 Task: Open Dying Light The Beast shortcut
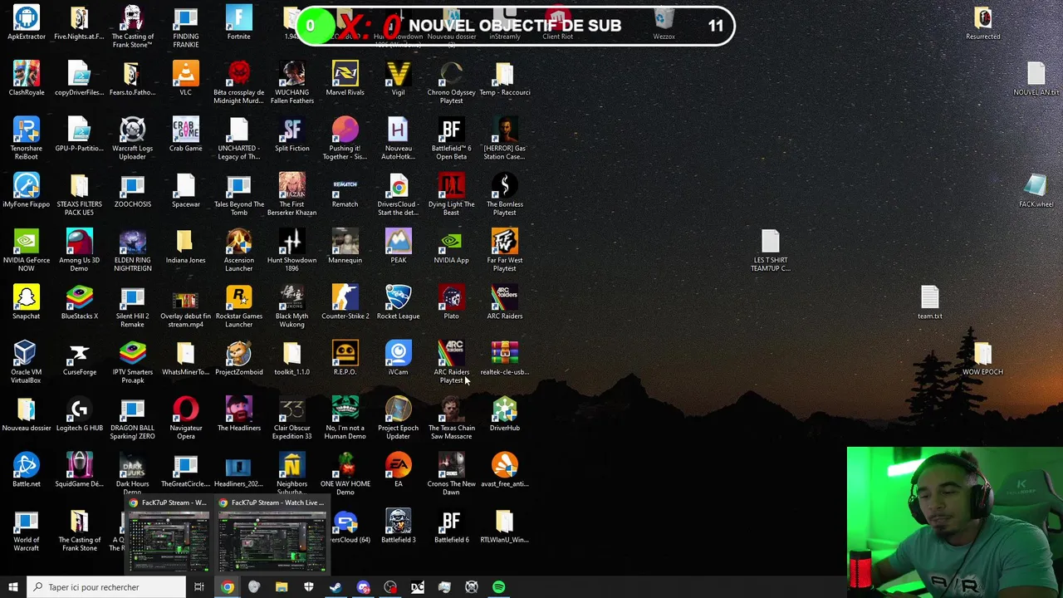pos(452,194)
